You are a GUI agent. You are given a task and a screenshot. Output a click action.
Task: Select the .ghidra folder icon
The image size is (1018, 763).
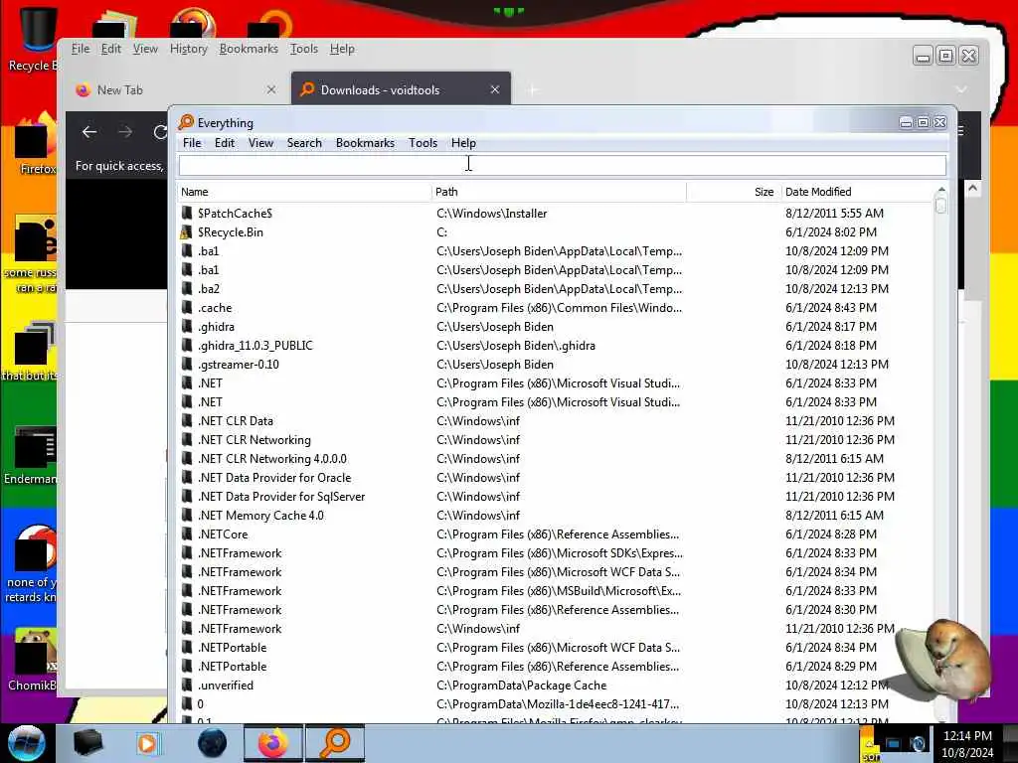[187, 326]
